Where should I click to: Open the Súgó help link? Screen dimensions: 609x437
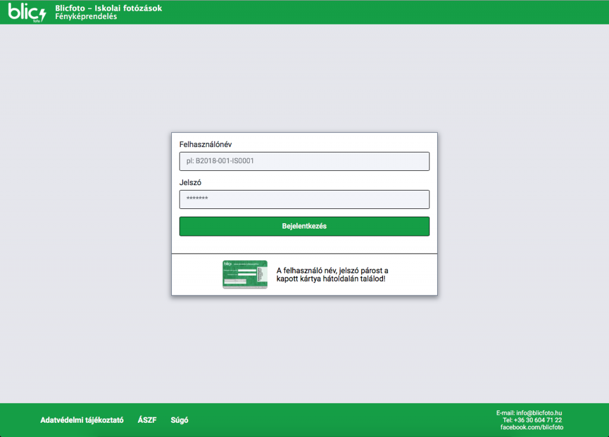(180, 420)
